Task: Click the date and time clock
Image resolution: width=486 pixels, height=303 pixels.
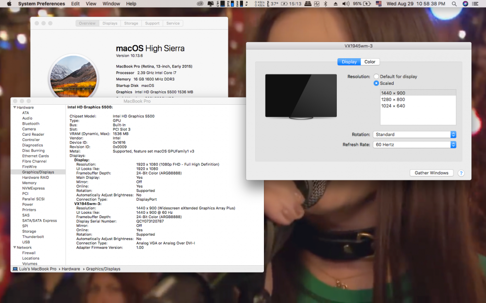Action: (416, 4)
